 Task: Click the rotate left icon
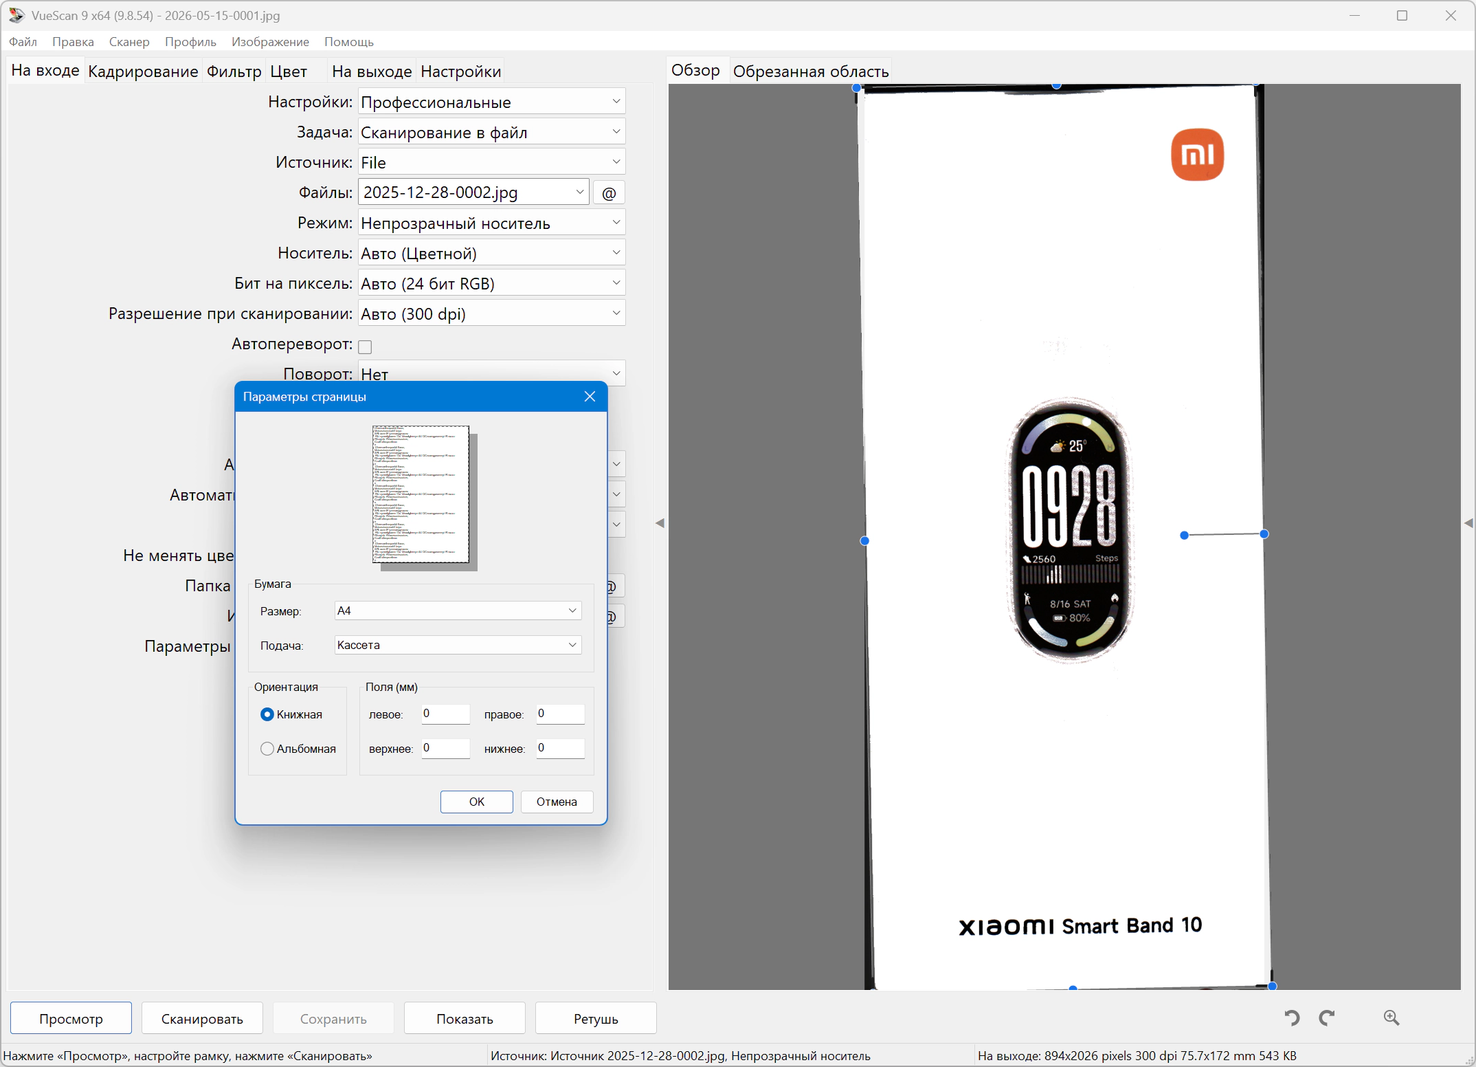1292,1017
